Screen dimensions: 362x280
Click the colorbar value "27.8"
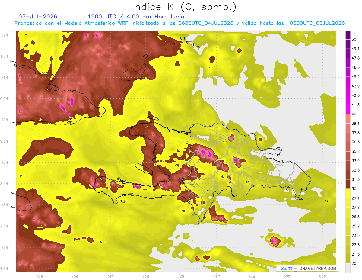(x=356, y=208)
